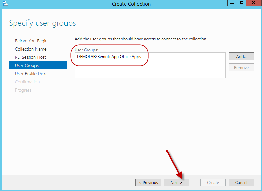
Task: Jump to the User Profile Disks step
Action: pos(31,74)
